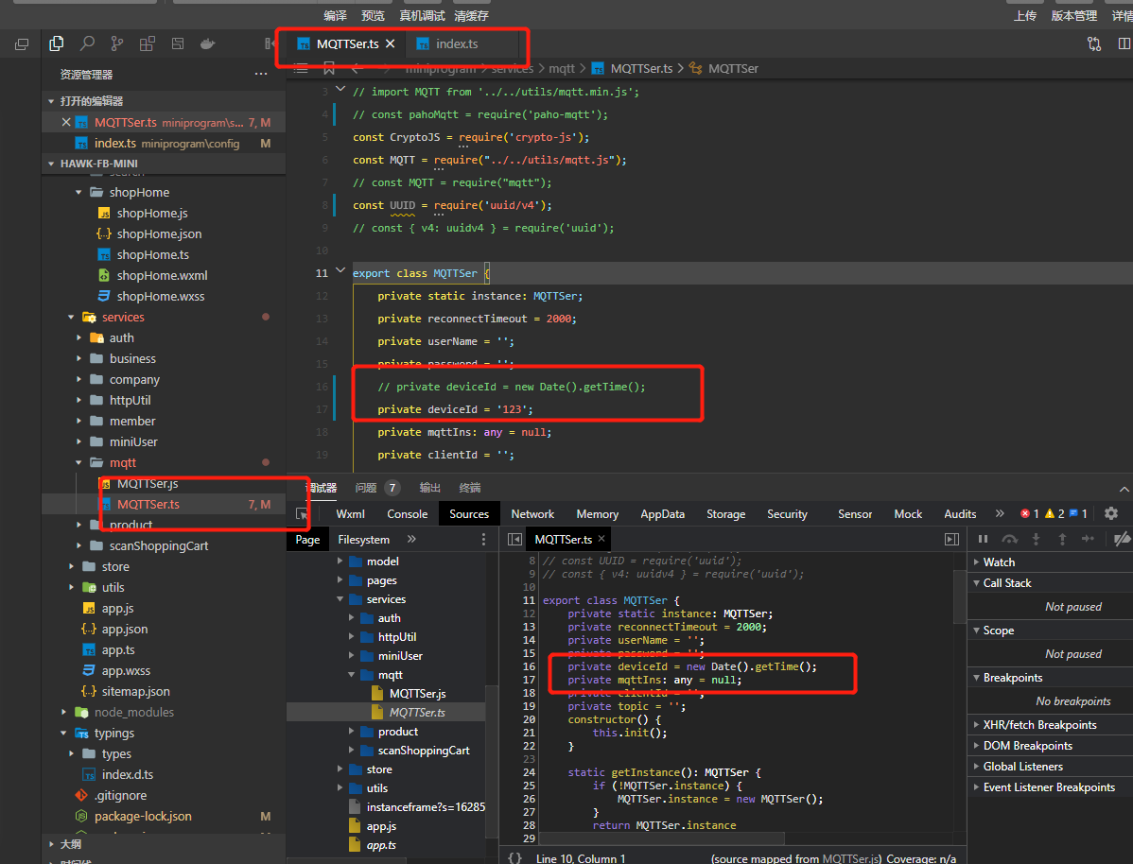Screen dimensions: 1133x864
Task: Collapse the mqtt folder in explorer
Action: pos(78,462)
